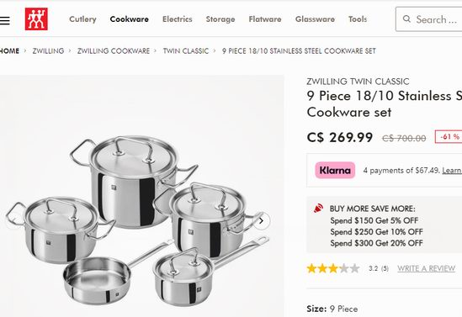Click the search magnifier icon
The height and width of the screenshot is (317, 462).
pos(406,19)
